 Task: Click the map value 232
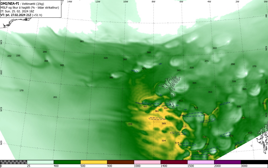[x=9, y=56]
